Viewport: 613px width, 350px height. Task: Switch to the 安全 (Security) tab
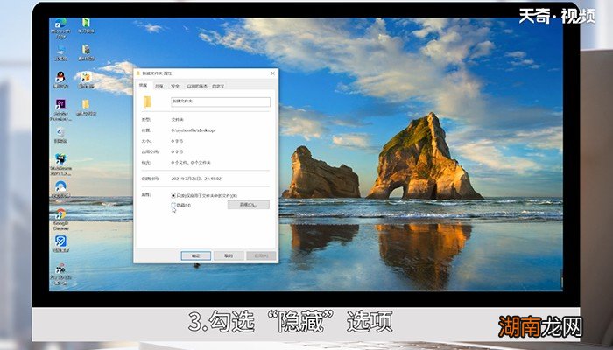pyautogui.click(x=174, y=86)
